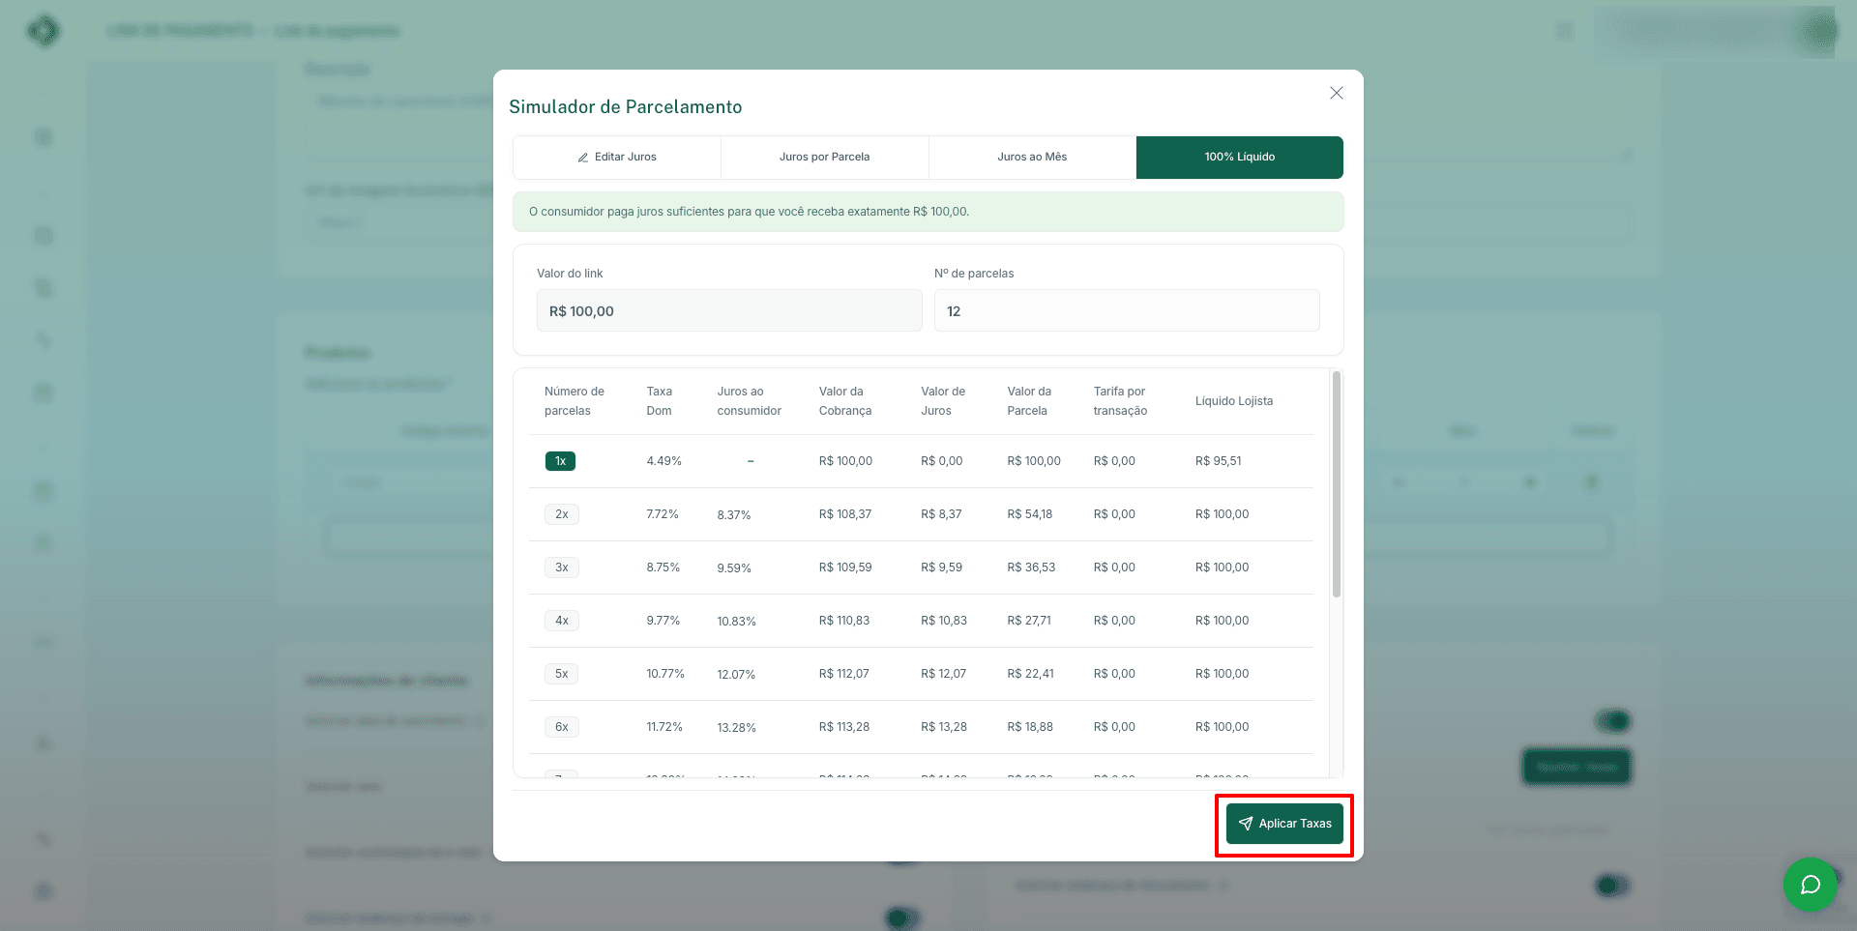
Task: Click the app logo in top-left corner
Action: click(44, 31)
